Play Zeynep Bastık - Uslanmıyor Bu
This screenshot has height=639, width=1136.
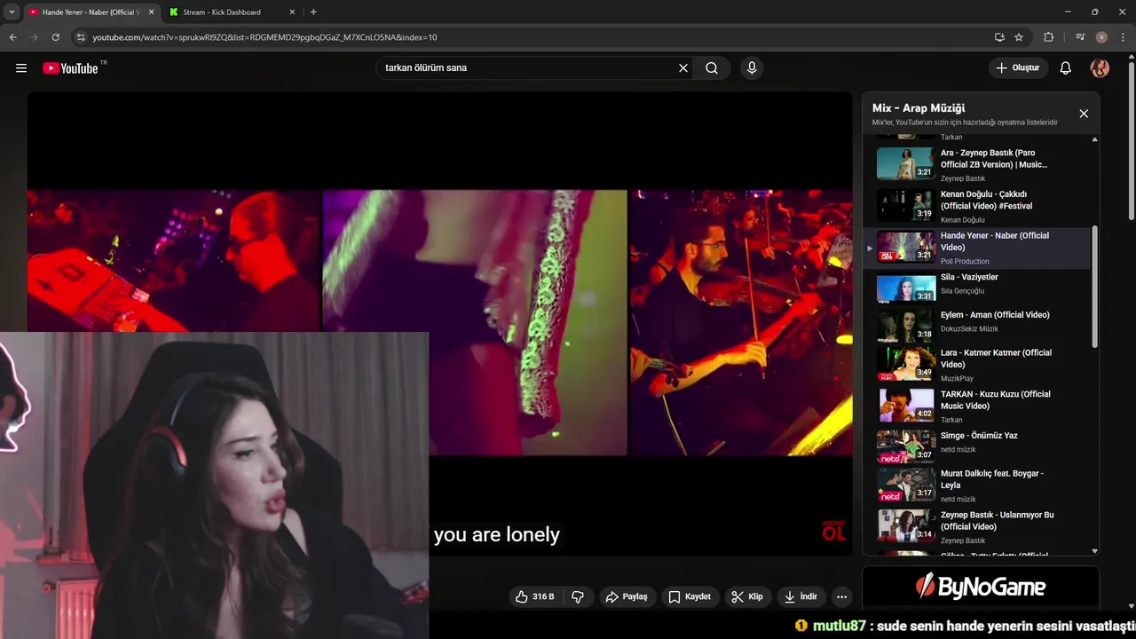click(x=976, y=527)
